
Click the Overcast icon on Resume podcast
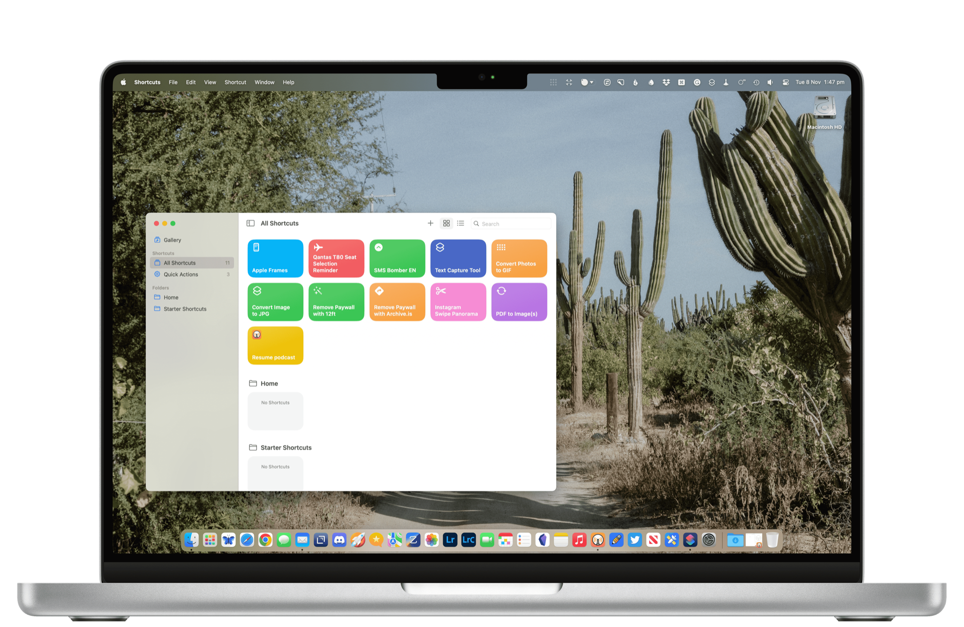pyautogui.click(x=257, y=335)
